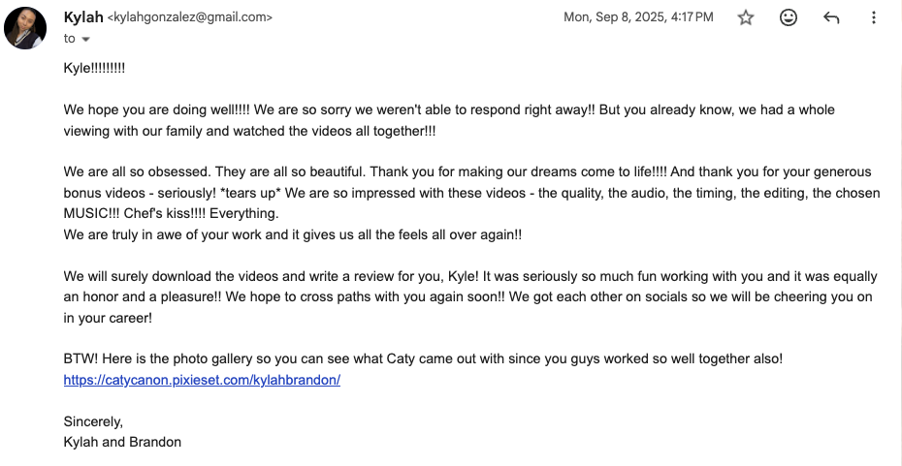Click the "Sincerely," closing line
Screen dimensions: 902x466
93,421
